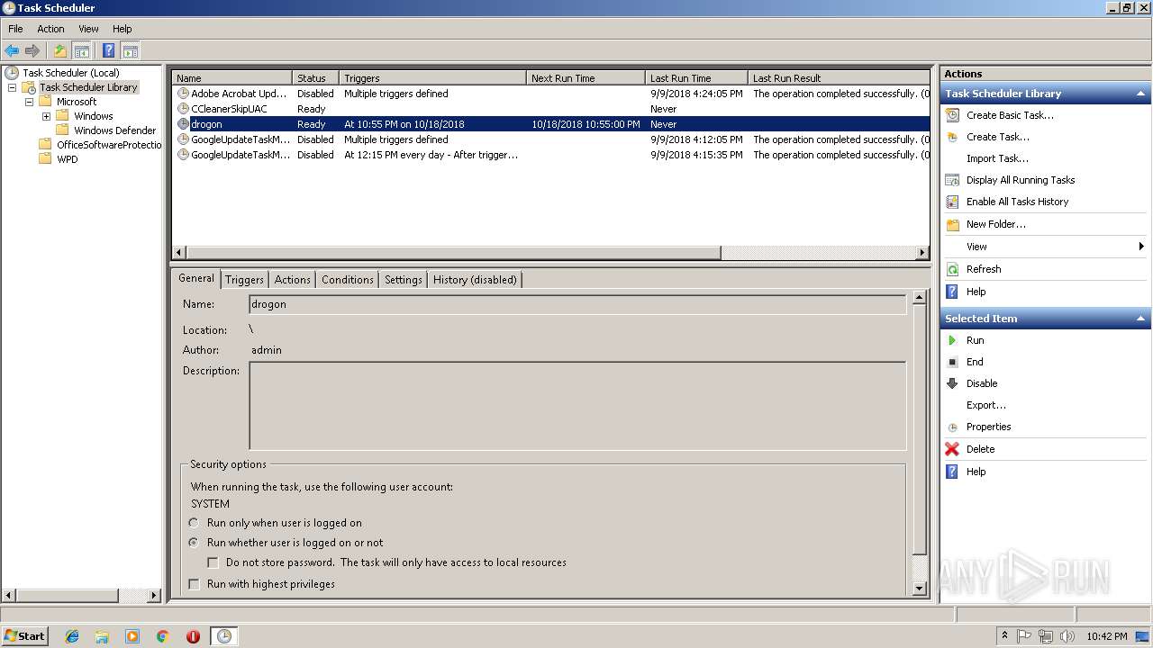The height and width of the screenshot is (648, 1153).
Task: Open Chrome from the taskbar
Action: tap(163, 636)
